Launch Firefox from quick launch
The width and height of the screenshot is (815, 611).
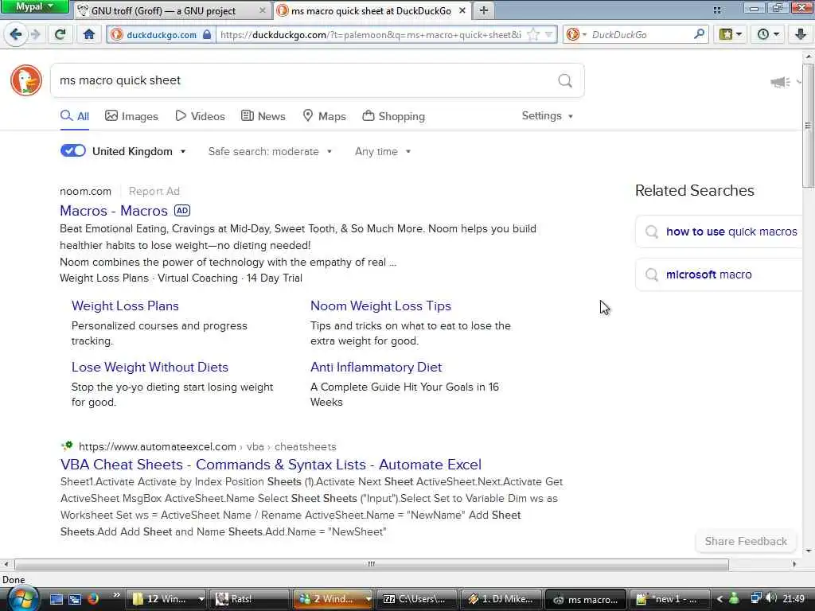point(93,599)
